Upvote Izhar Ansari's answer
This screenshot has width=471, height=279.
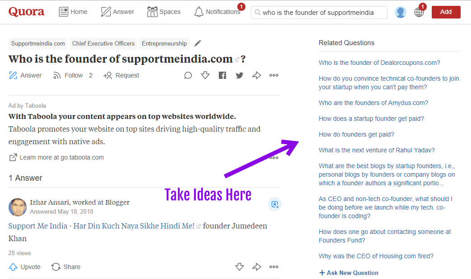25,267
